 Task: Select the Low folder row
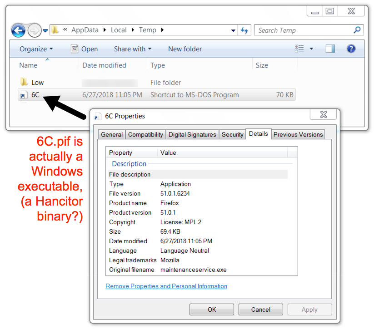pos(157,83)
